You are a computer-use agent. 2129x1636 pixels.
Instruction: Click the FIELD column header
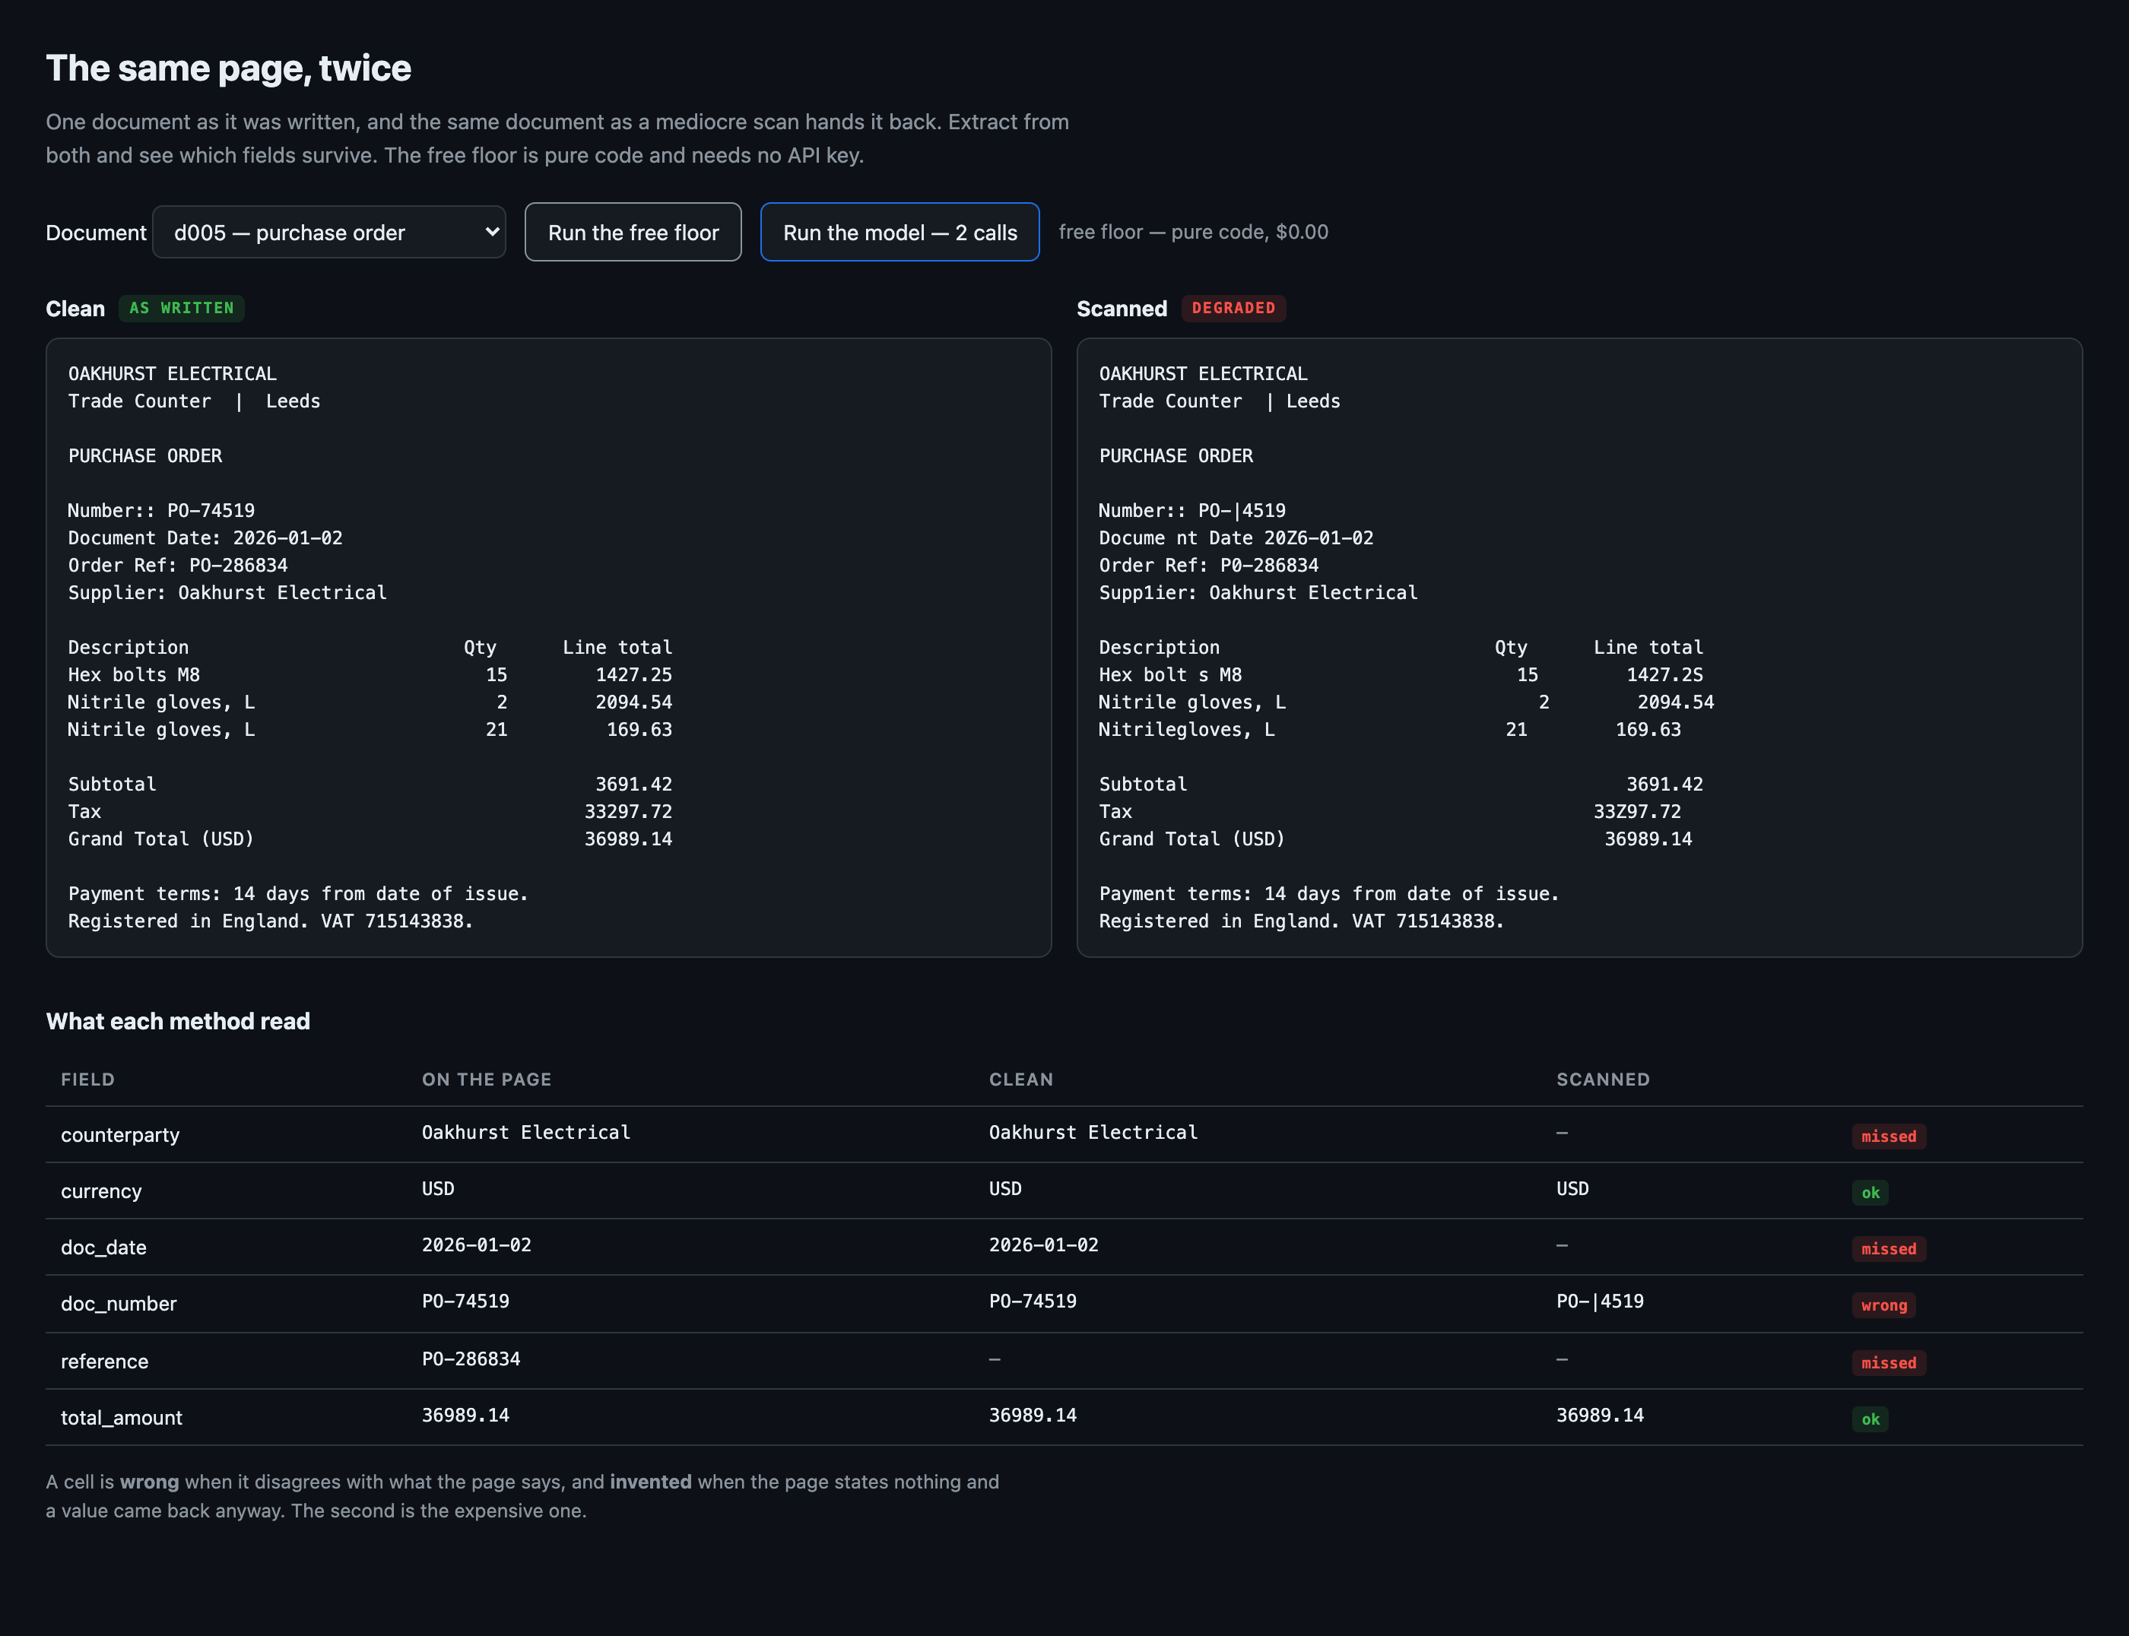(87, 1079)
